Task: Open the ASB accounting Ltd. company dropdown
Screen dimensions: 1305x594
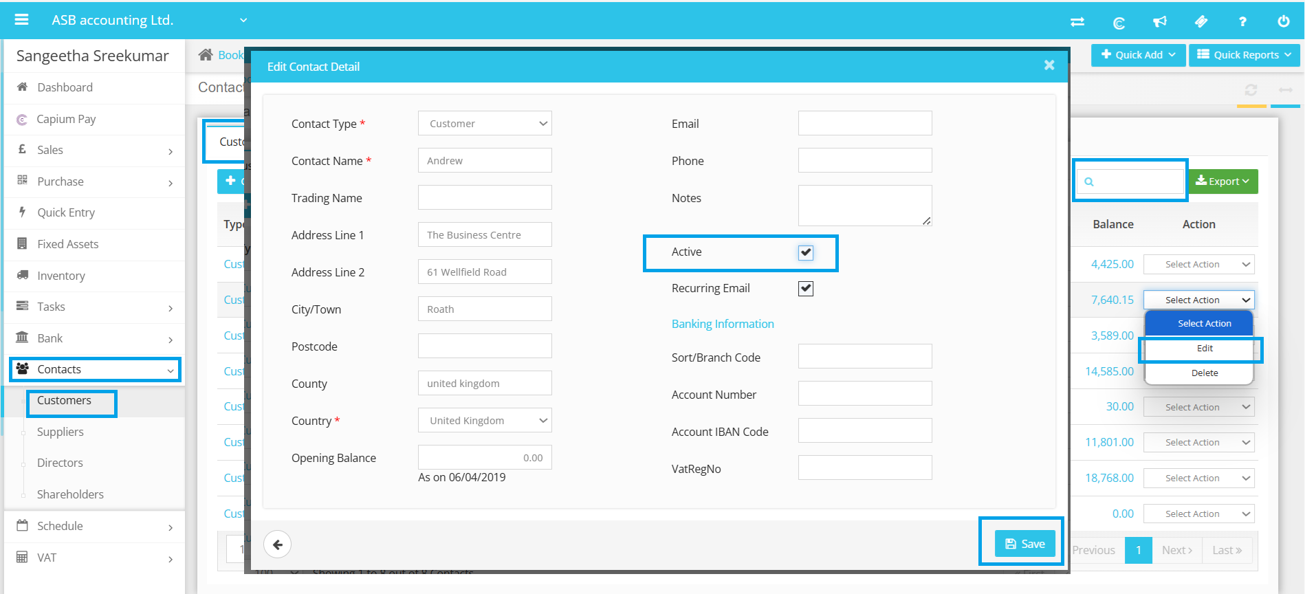Action: point(149,20)
